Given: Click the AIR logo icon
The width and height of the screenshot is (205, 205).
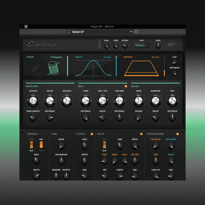Looking at the screenshot, I should [x=171, y=45].
